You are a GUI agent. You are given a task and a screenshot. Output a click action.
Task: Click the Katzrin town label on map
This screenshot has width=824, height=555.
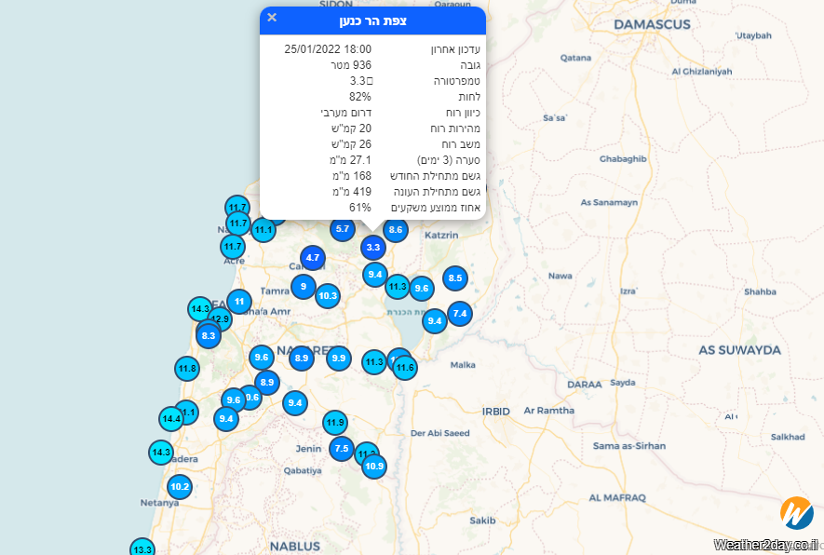click(x=441, y=235)
